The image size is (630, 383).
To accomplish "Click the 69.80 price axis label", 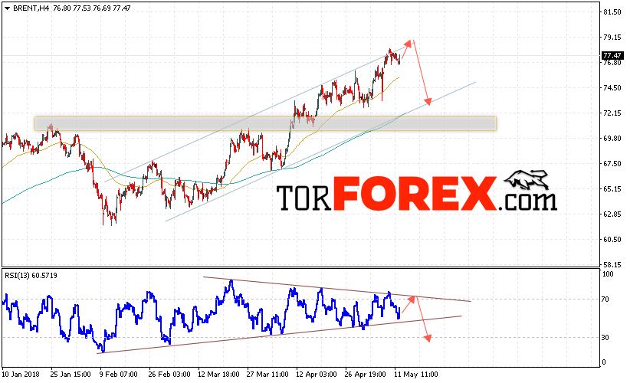I will click(x=612, y=138).
